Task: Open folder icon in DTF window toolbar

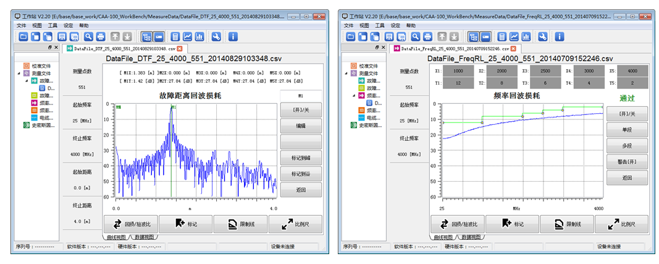Action: point(23,36)
